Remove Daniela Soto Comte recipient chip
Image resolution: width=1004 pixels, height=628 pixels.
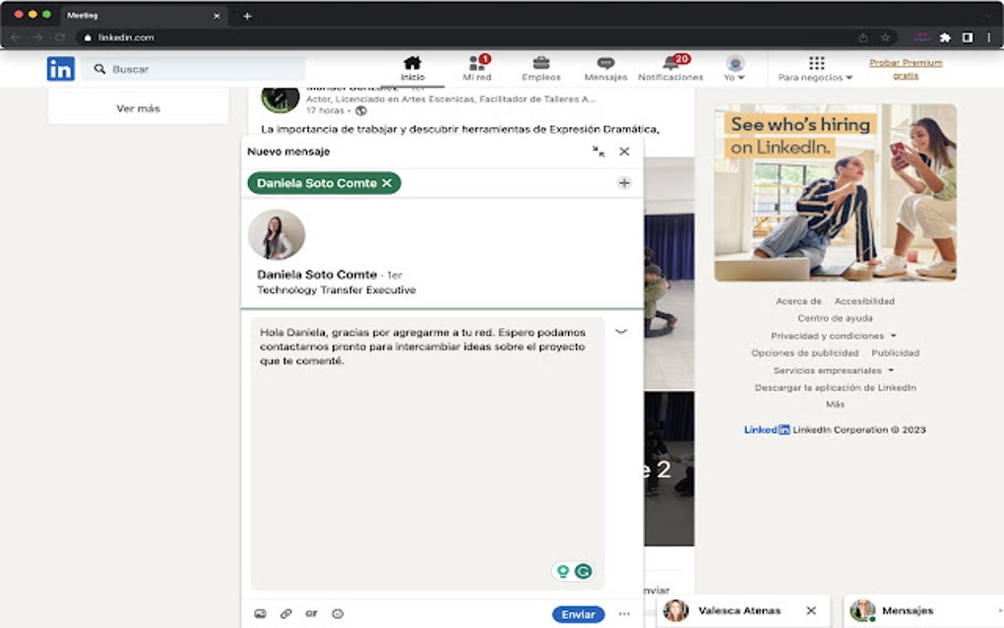[387, 183]
